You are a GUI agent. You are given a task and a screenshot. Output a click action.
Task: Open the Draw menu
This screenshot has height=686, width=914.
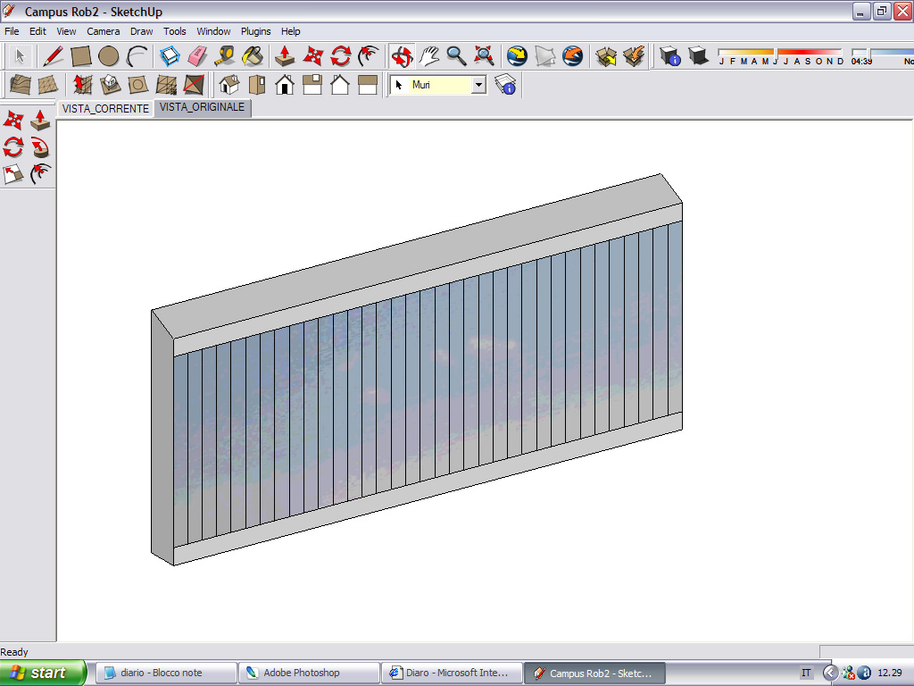[141, 31]
